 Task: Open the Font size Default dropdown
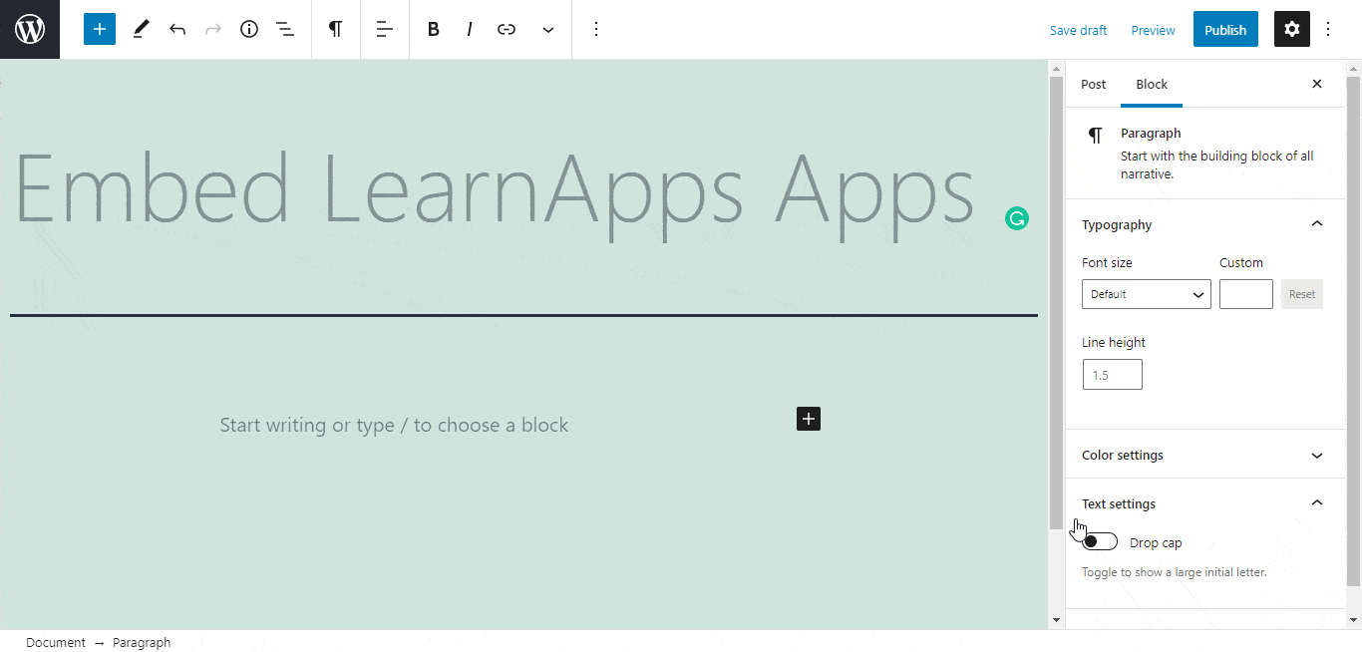pos(1147,294)
